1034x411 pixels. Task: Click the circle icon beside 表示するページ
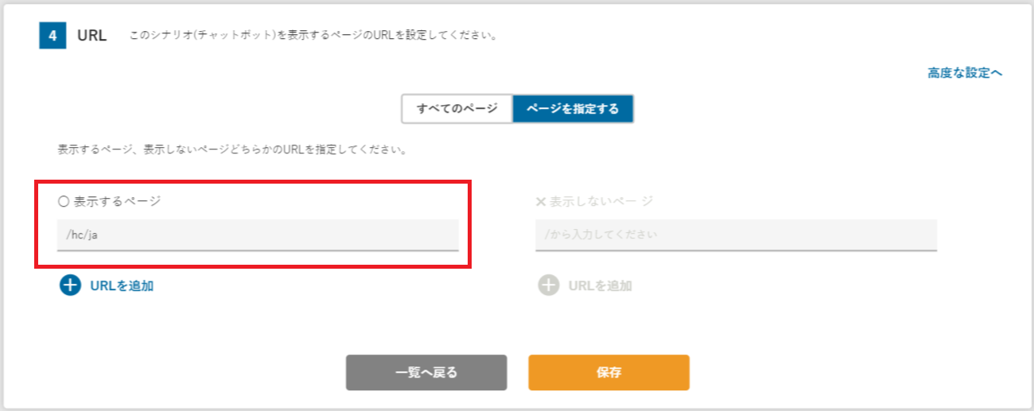pos(64,202)
